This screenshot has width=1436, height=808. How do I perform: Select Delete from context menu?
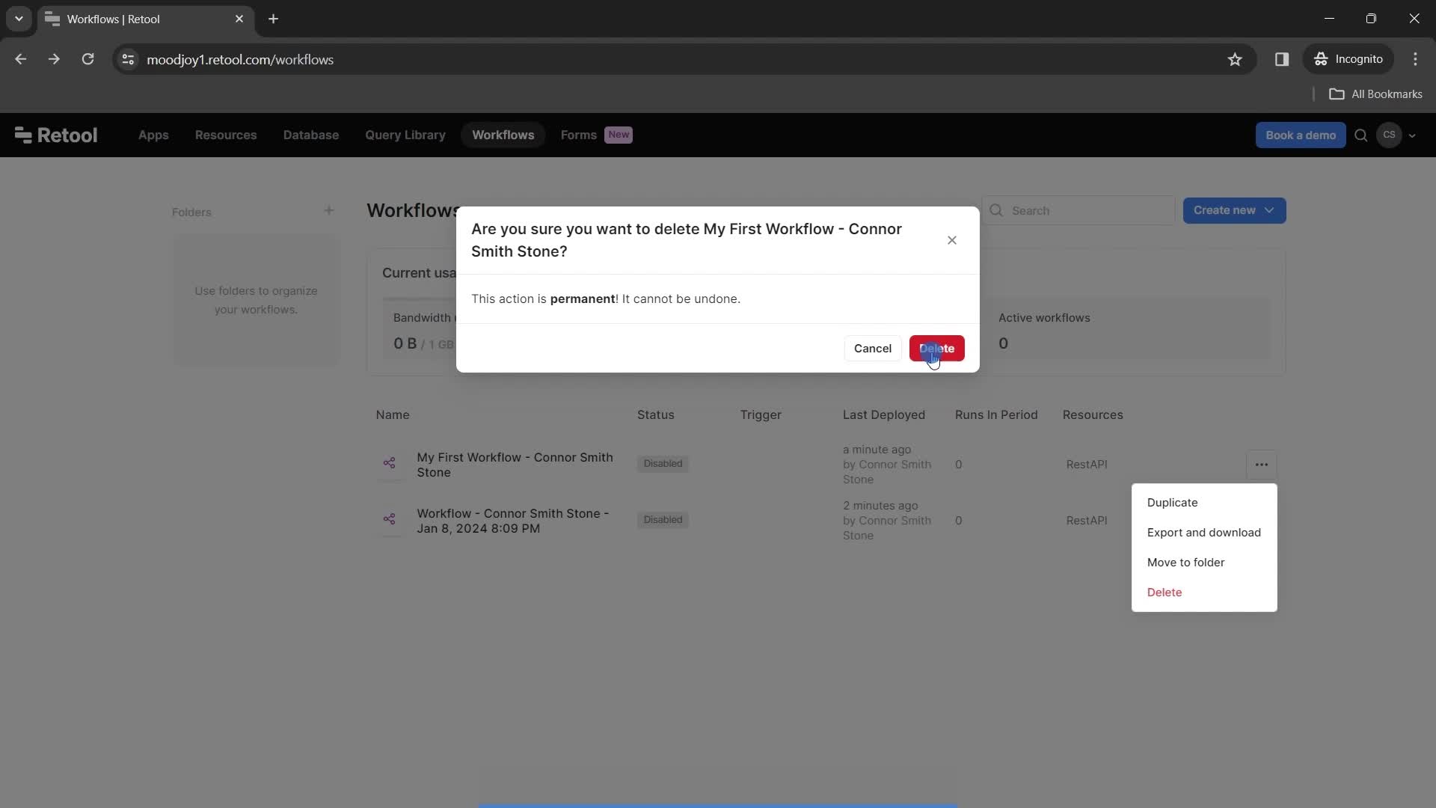[1165, 592]
